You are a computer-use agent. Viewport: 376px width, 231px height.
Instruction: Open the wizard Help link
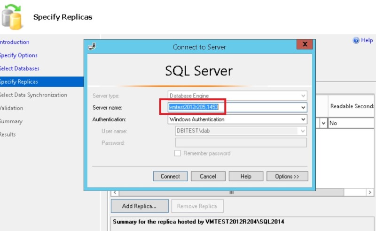click(x=367, y=40)
